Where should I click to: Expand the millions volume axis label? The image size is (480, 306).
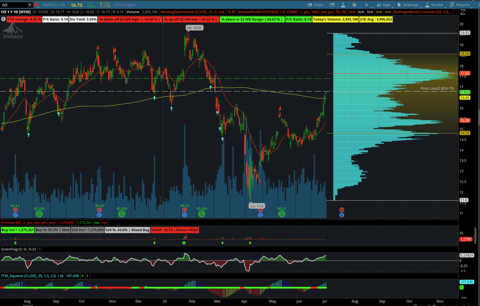475,236
